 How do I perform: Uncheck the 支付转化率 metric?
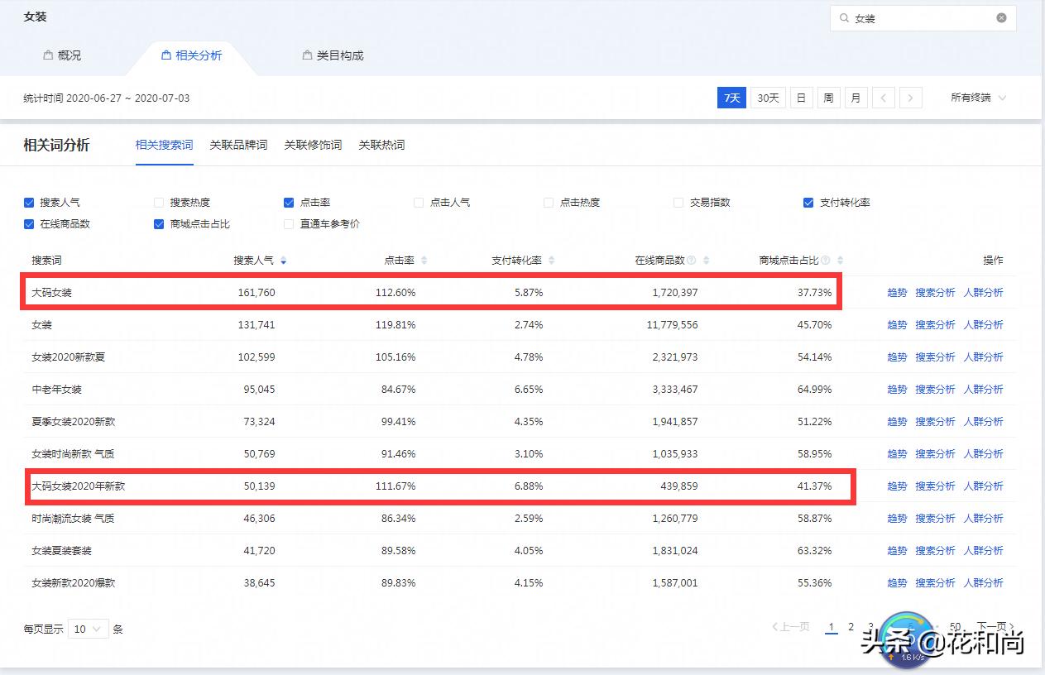808,202
